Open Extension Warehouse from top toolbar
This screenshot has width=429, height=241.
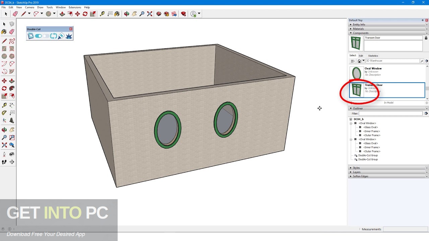(x=167, y=14)
